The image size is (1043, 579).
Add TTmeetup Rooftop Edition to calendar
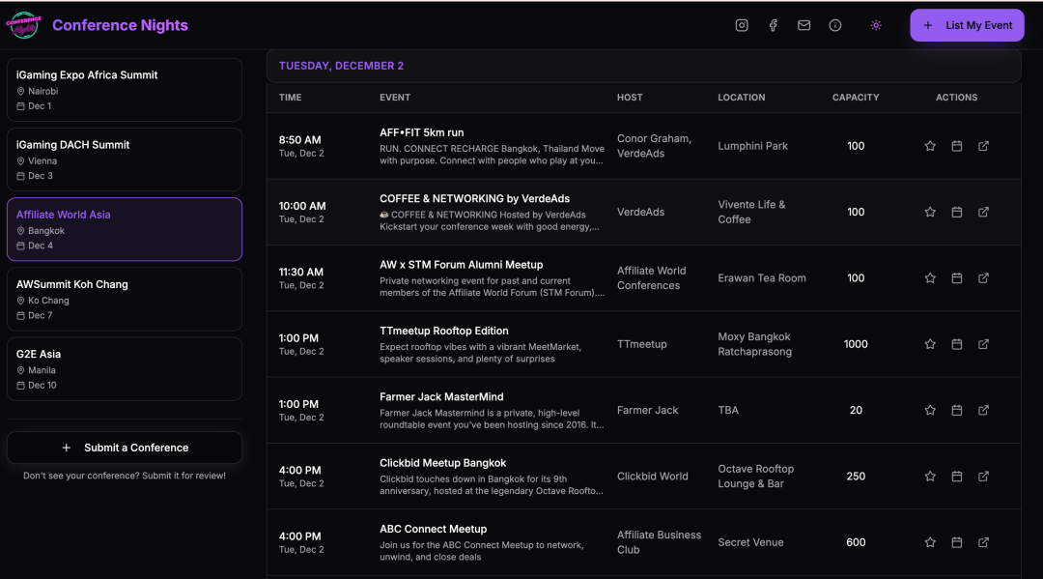click(x=956, y=344)
